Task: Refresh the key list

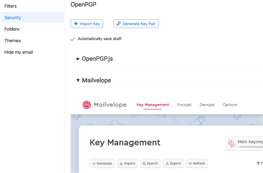Action: click(196, 163)
